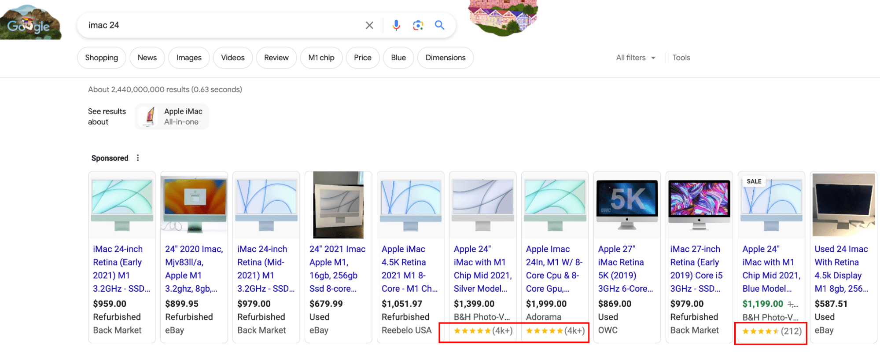Open Google Lens image search
Image resolution: width=880 pixels, height=353 pixels.
tap(418, 26)
